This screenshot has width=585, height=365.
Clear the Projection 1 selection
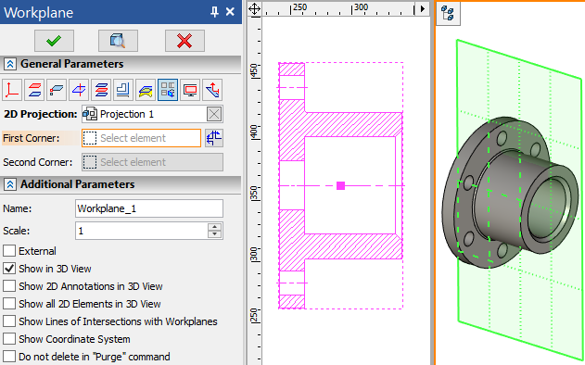click(x=214, y=115)
